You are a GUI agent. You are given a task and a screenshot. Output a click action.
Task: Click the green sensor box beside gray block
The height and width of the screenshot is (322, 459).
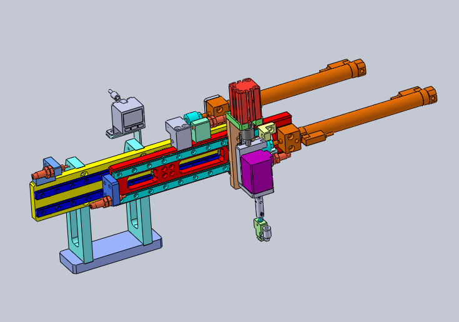click(x=201, y=130)
